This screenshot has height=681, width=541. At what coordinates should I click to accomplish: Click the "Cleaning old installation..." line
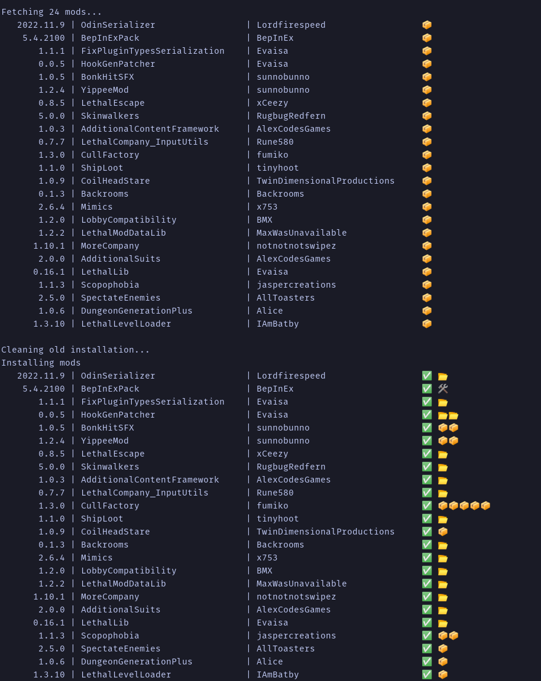click(76, 350)
